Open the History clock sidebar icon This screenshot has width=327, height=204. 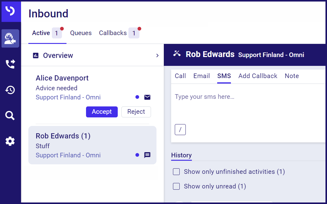click(x=10, y=90)
